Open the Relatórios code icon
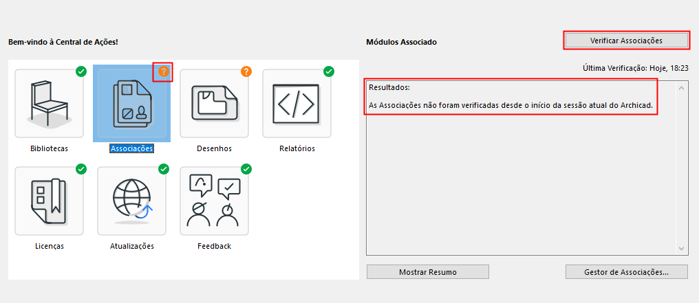The image size is (699, 303). point(297,103)
